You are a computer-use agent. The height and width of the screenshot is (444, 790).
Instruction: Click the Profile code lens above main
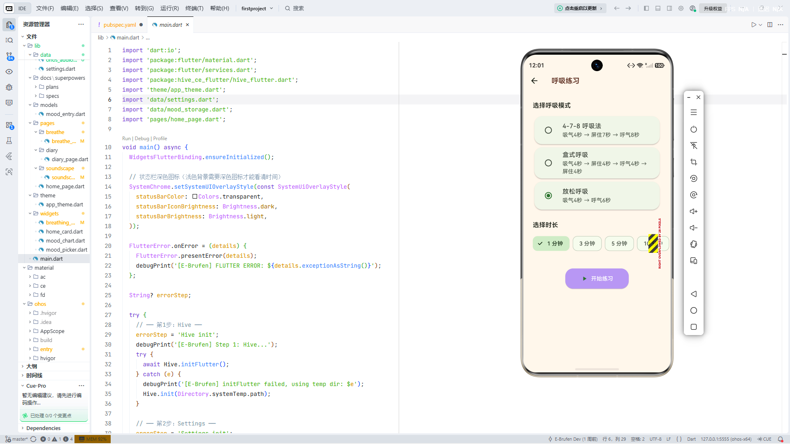(160, 139)
